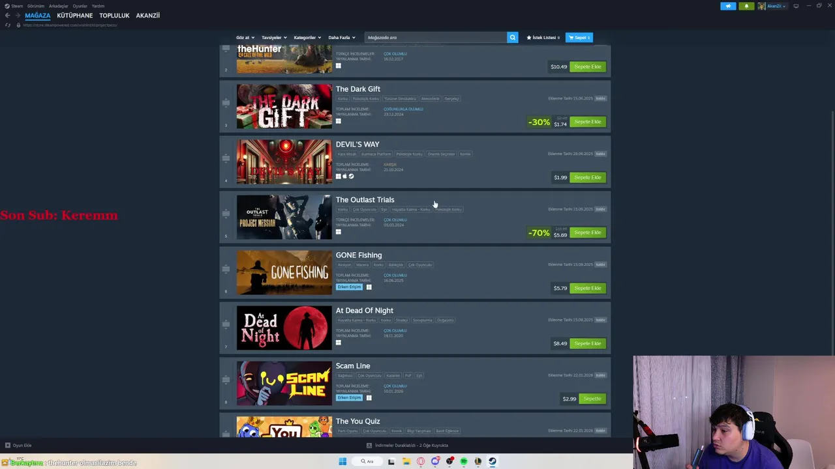Click the search magnifier button in the store bar
The width and height of the screenshot is (835, 469).
[x=513, y=37]
